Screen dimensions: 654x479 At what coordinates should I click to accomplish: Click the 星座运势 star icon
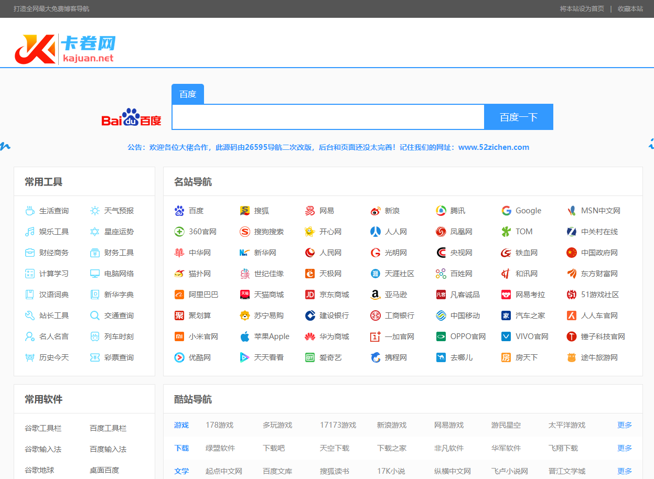95,232
